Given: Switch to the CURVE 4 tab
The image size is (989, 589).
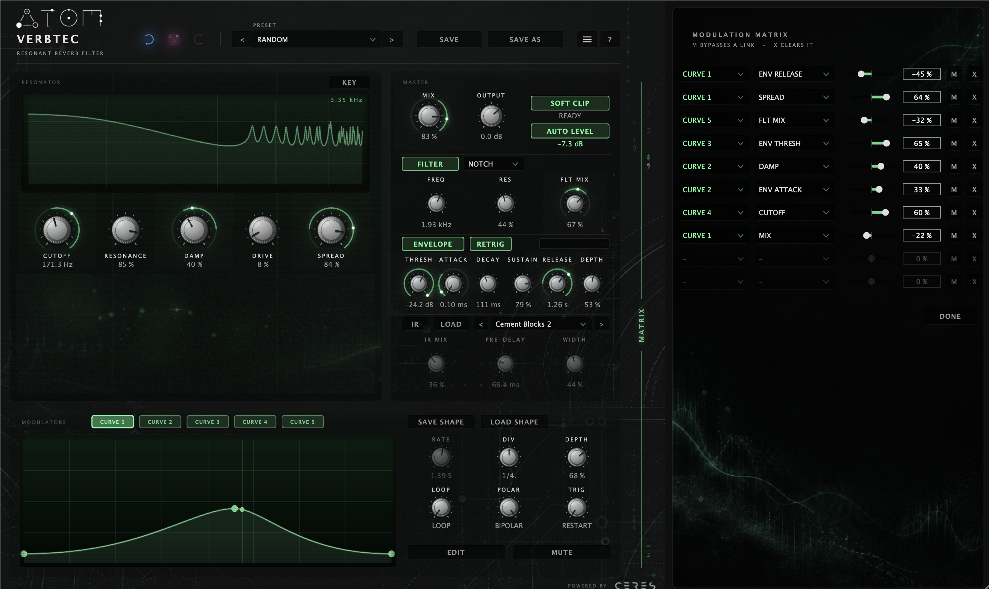Looking at the screenshot, I should tap(255, 421).
